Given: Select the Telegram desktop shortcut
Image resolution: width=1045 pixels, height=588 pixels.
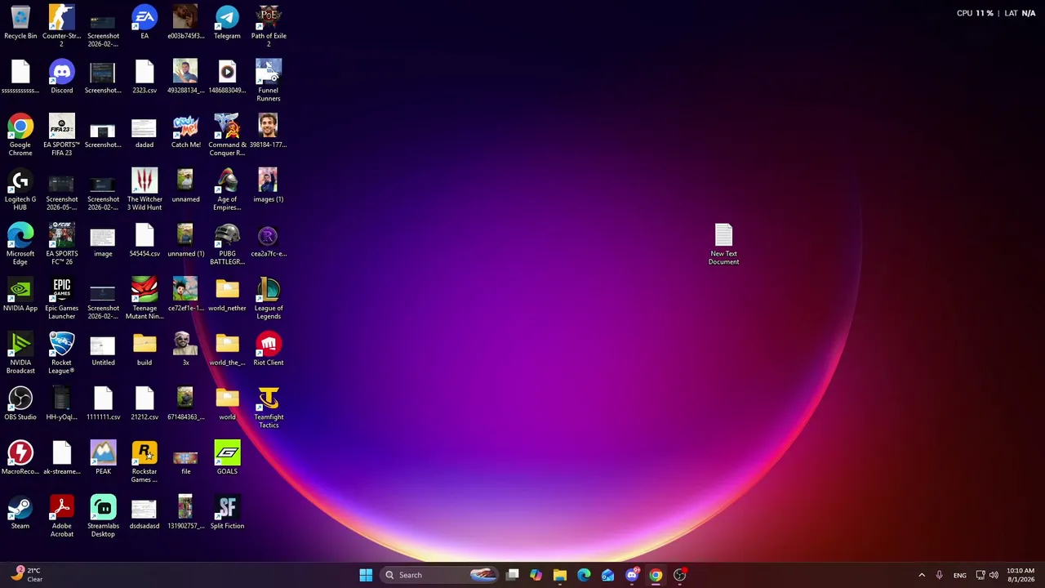Looking at the screenshot, I should coord(227,23).
